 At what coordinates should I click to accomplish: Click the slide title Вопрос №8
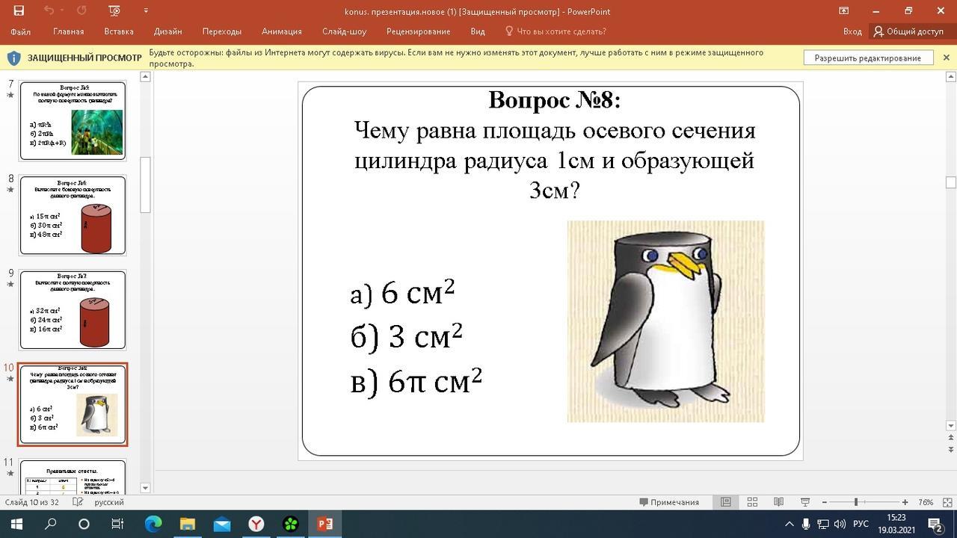(x=554, y=99)
